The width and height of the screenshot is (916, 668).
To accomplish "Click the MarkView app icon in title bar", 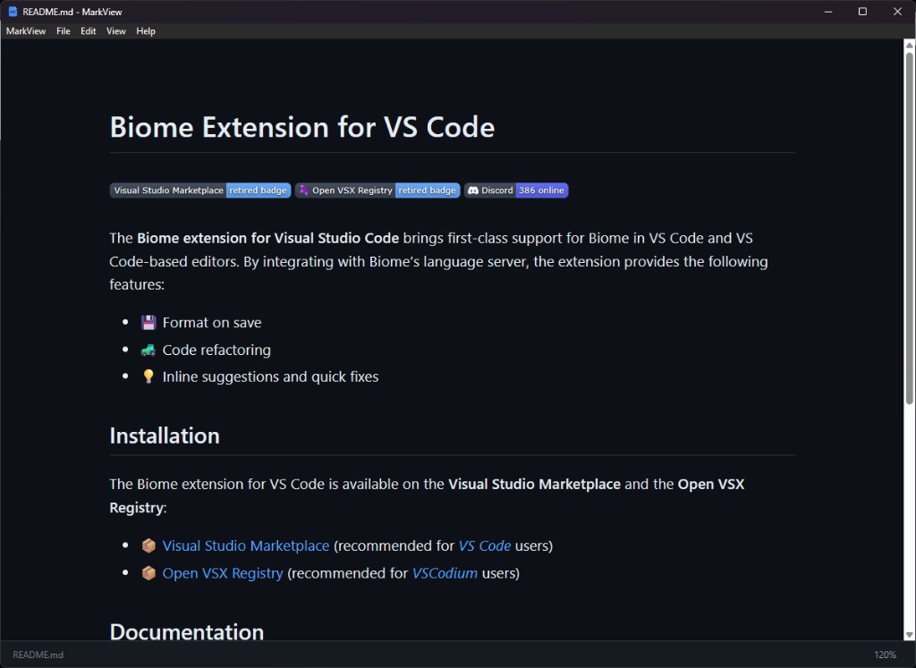I will coord(13,12).
